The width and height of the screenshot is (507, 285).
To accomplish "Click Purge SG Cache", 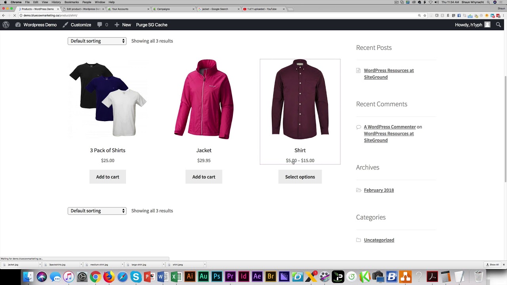I will 152,25.
